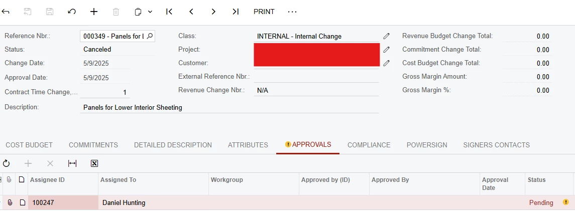Click the Approval Date column header
This screenshot has width=575, height=211.
point(502,184)
